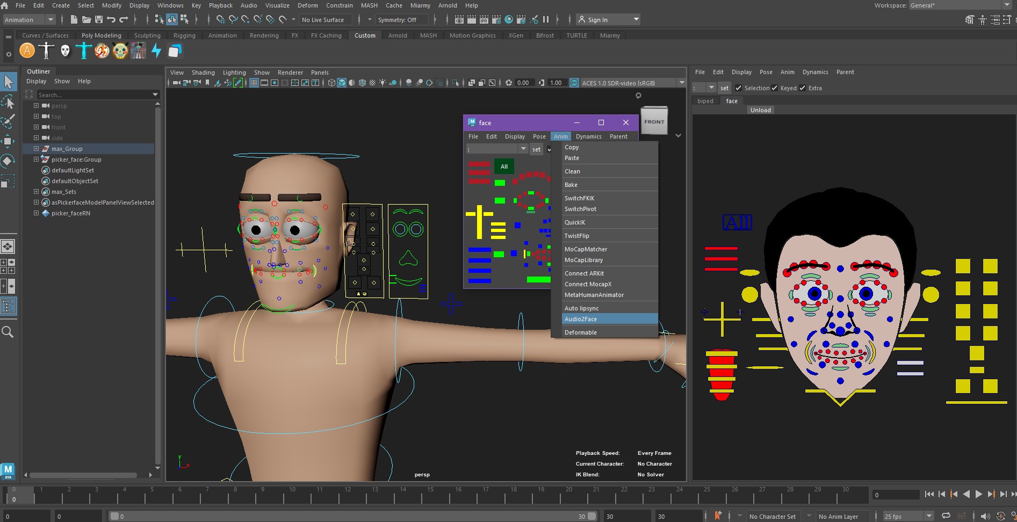Click the outlined All box in right picker
This screenshot has width=1017, height=522.
(737, 222)
